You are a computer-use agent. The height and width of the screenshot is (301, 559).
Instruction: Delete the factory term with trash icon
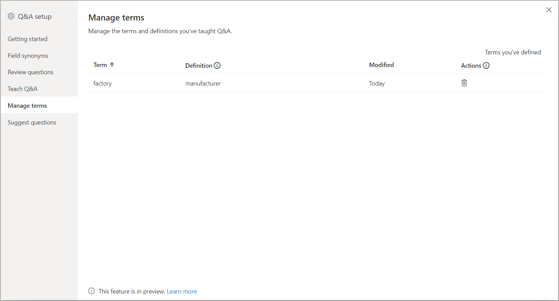(x=464, y=83)
